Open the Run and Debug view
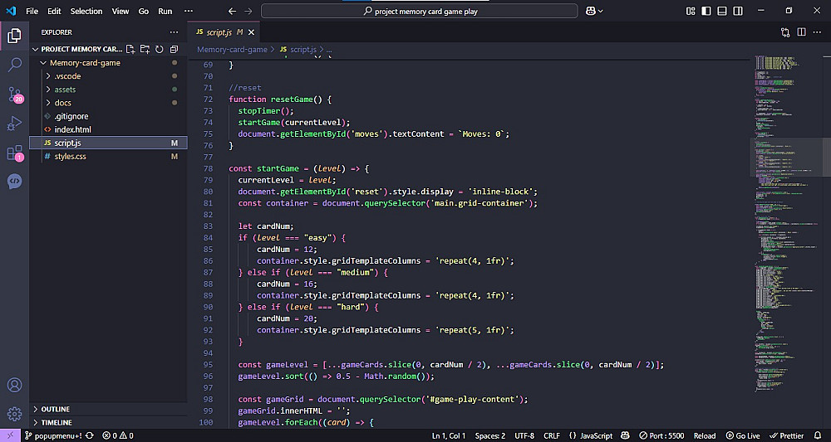Viewport: 831px width, 442px height. (14, 124)
